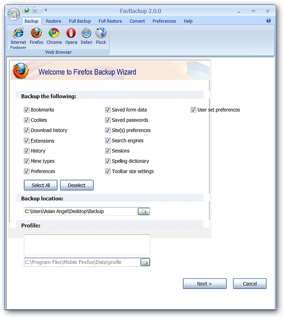Image resolution: width=284 pixels, height=318 pixels.
Task: Expand the quick access toolbar dropdown arrow
Action: [x=46, y=10]
